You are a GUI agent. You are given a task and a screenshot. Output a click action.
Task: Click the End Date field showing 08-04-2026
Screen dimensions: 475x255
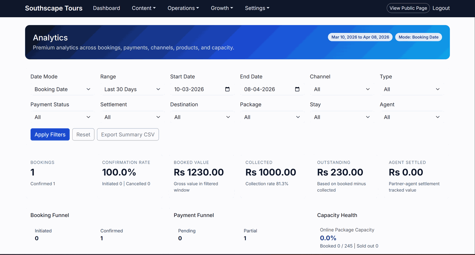coord(272,89)
